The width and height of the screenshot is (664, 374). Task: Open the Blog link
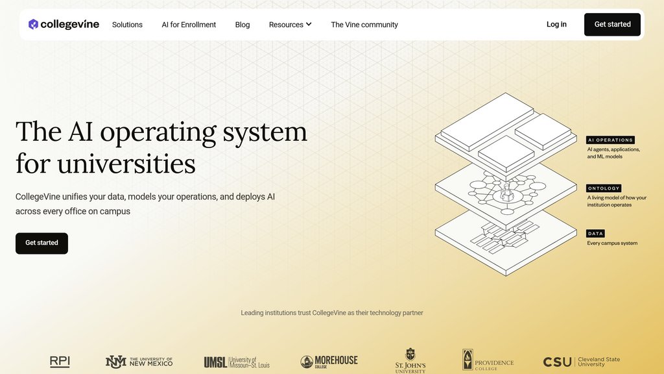[x=243, y=25]
